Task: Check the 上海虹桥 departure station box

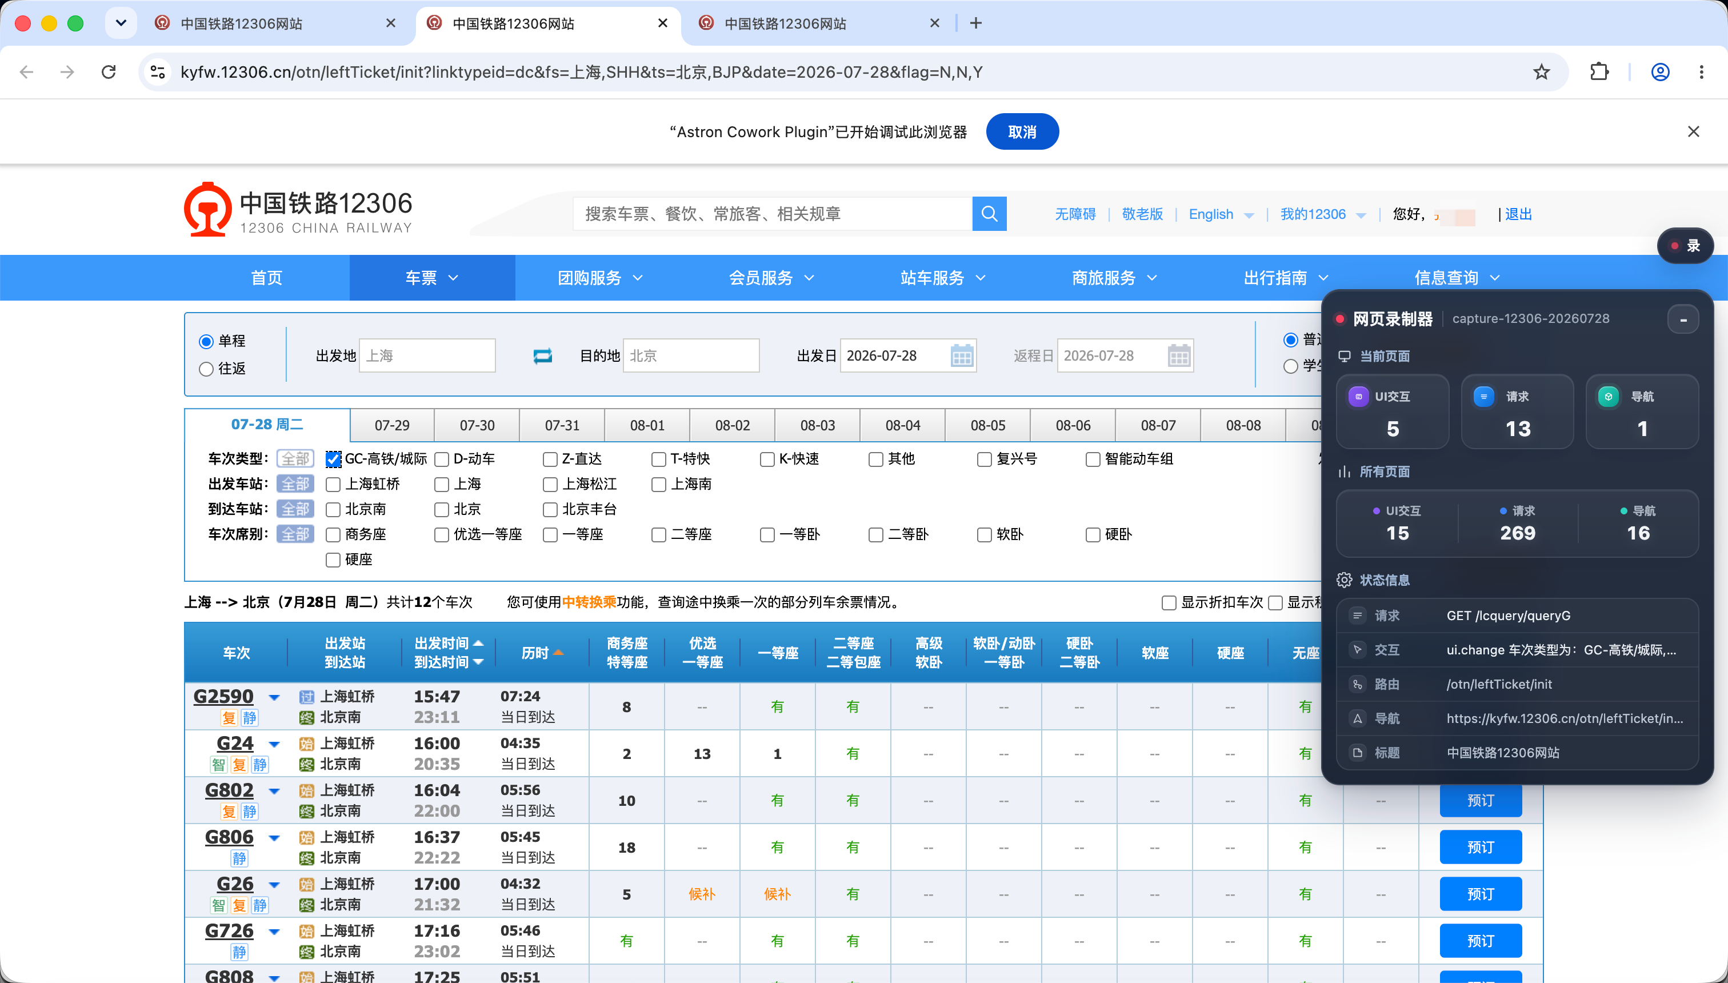Action: coord(333,484)
